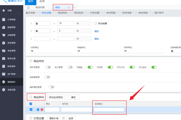
Task: Click 清空 link next to the 套 unit row
Action: click(97, 31)
